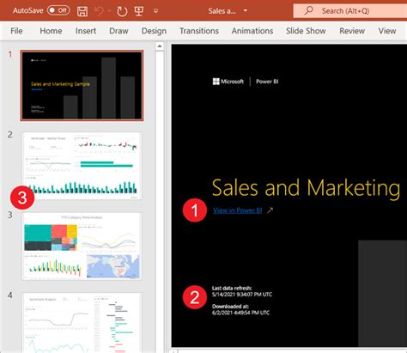Click the 'Sales and Marketing' slide title
The image size is (407, 353).
coord(306,188)
